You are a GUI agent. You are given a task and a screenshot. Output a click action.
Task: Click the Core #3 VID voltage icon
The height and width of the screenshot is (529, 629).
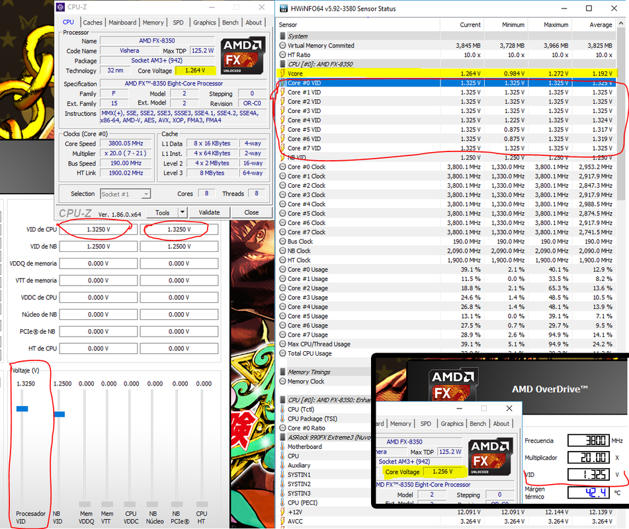tap(283, 110)
